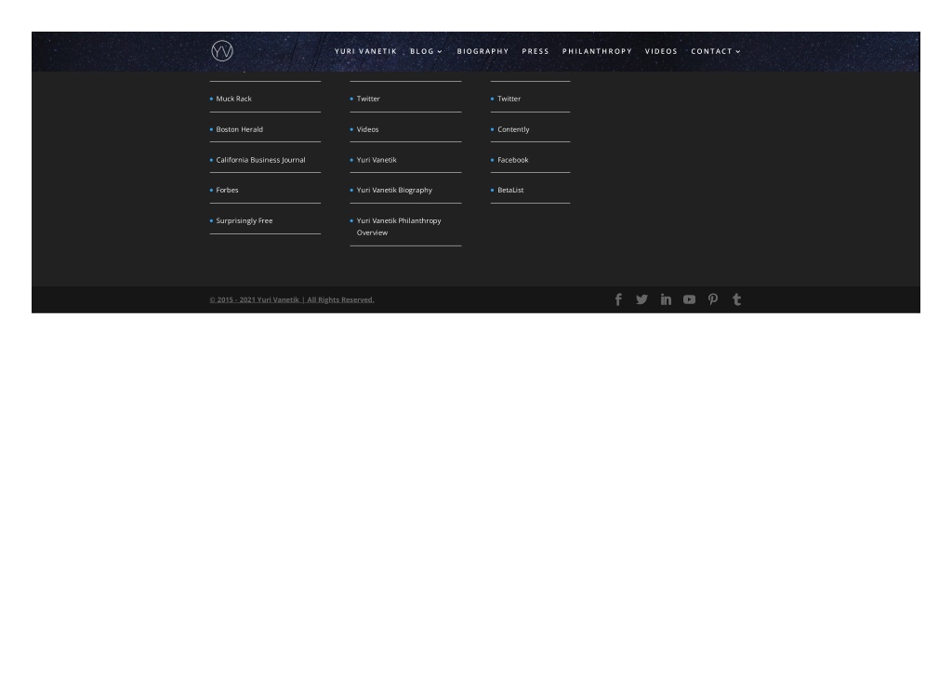Open California Business Journal link
Image resolution: width=952 pixels, height=676 pixels.
260,160
